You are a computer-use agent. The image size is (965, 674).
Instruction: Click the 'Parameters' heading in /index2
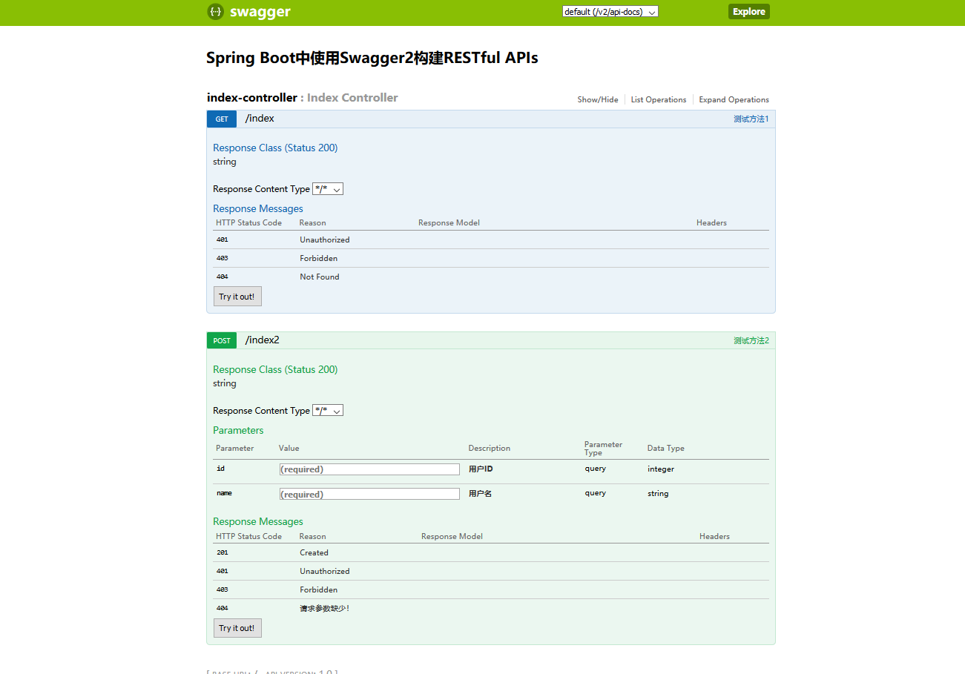click(x=238, y=430)
